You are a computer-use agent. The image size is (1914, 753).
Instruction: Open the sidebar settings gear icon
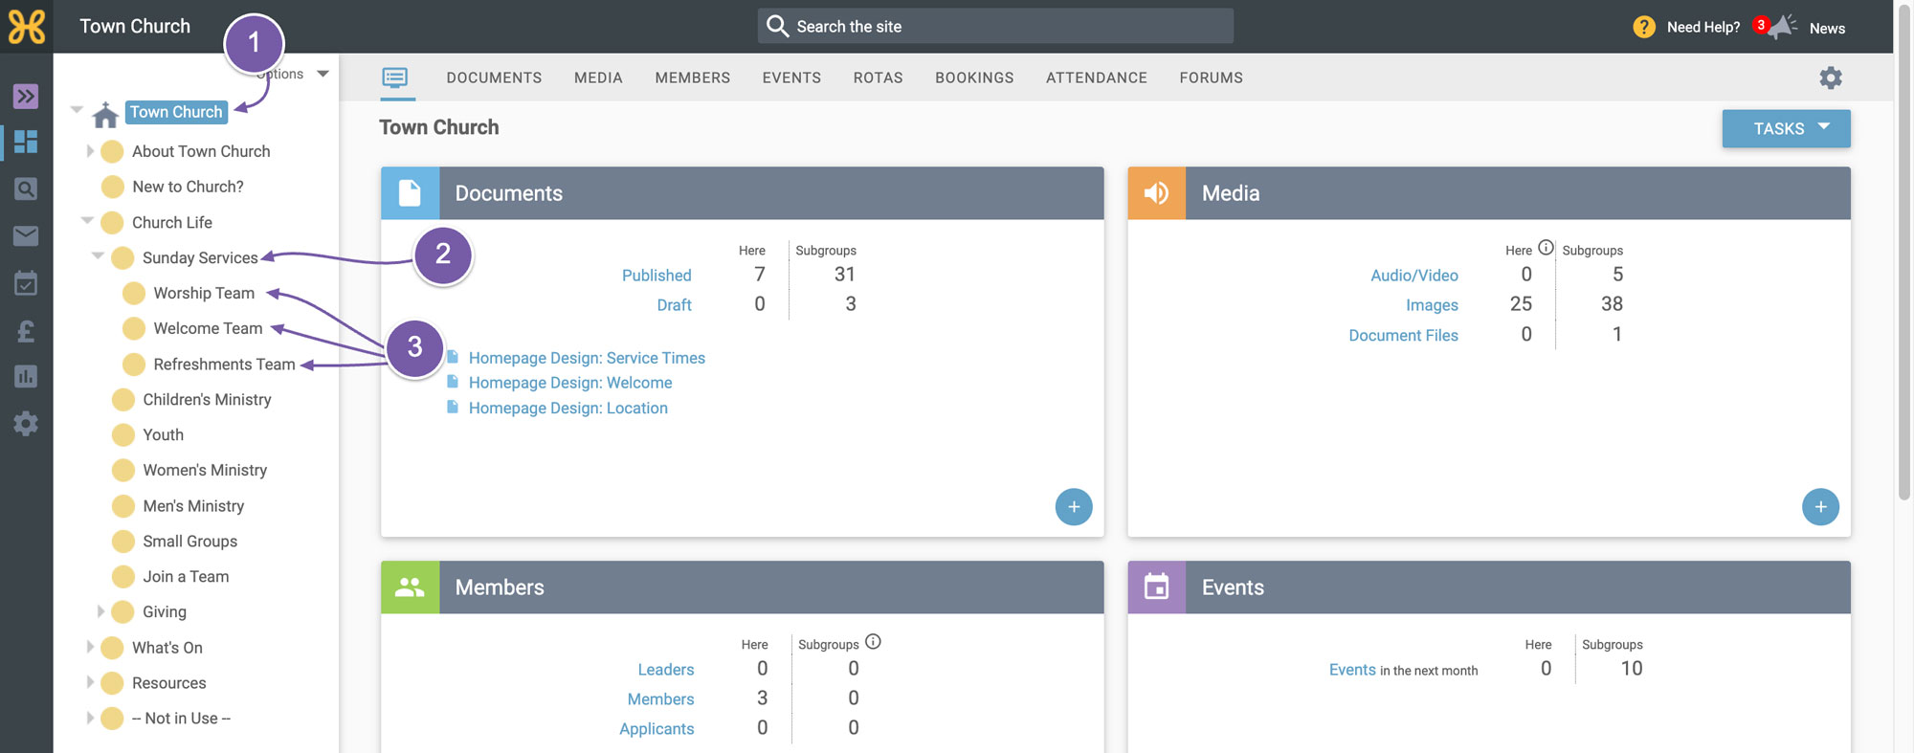pyautogui.click(x=26, y=424)
